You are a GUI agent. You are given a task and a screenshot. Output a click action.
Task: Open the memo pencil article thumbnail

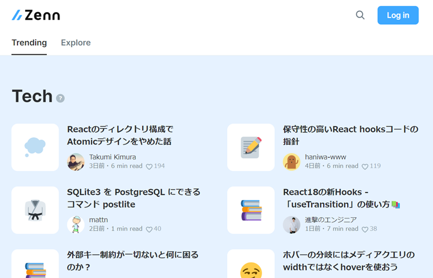251,147
